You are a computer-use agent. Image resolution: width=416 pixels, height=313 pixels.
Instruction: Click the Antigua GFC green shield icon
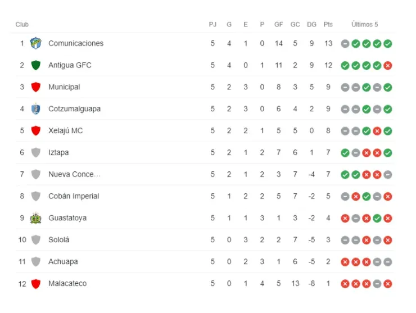pos(36,65)
